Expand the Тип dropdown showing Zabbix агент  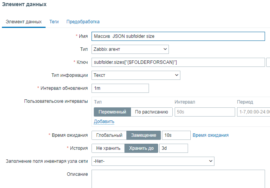[130, 49]
